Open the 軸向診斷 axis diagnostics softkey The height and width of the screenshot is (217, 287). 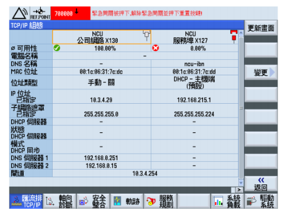click(60, 201)
